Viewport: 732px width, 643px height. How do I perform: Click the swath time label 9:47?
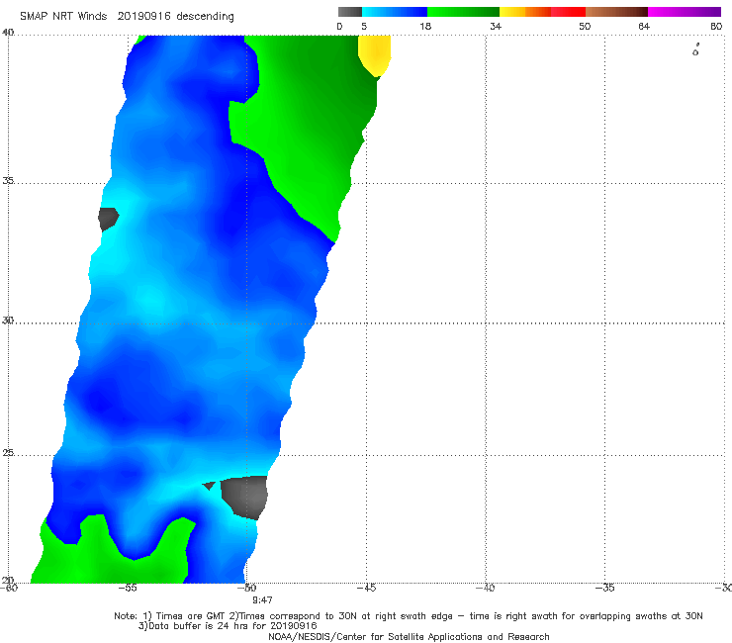(262, 600)
